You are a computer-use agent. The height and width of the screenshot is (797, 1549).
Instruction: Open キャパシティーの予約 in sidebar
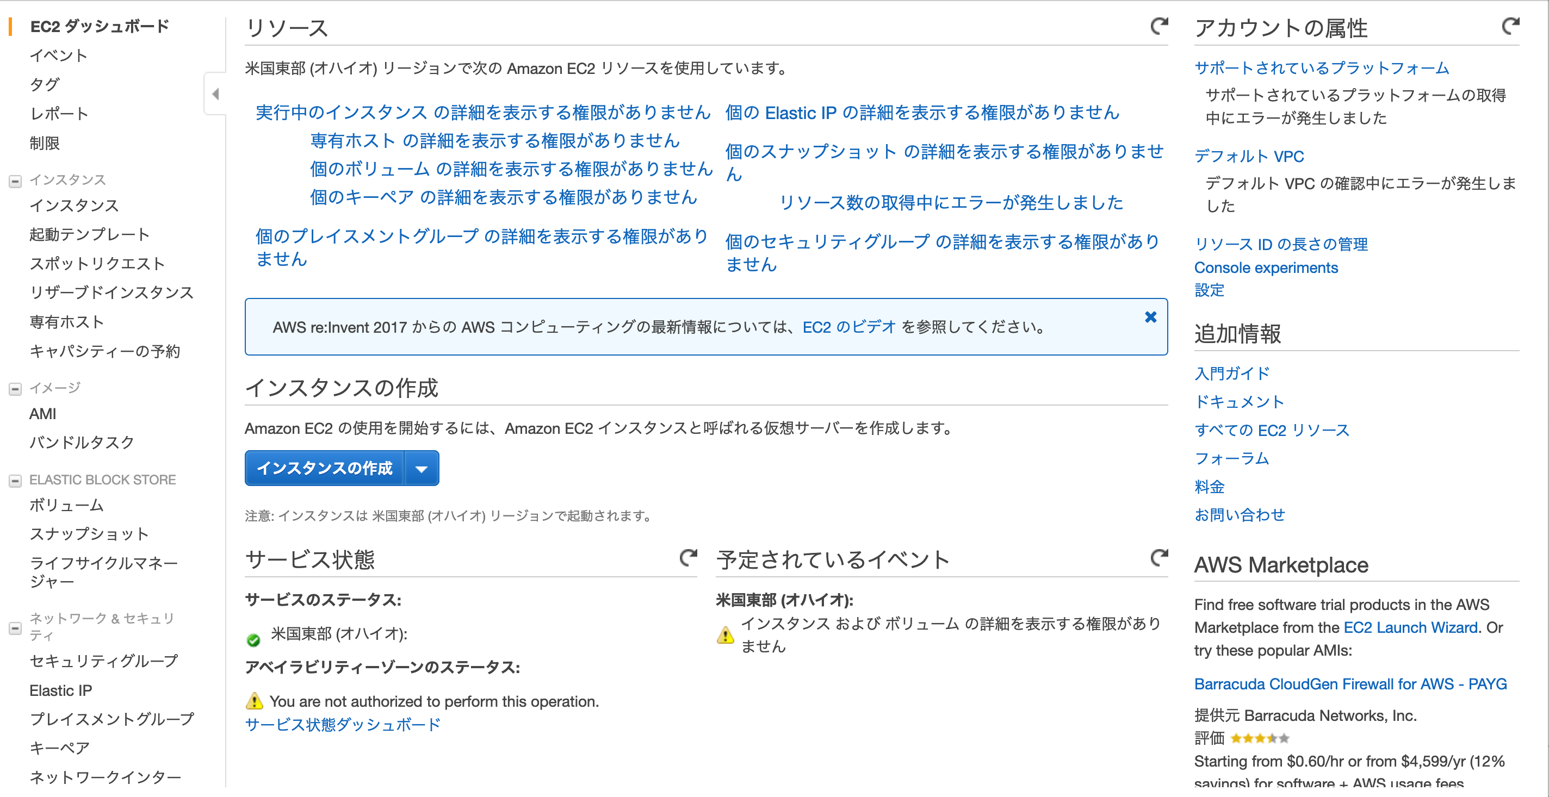[x=104, y=351]
